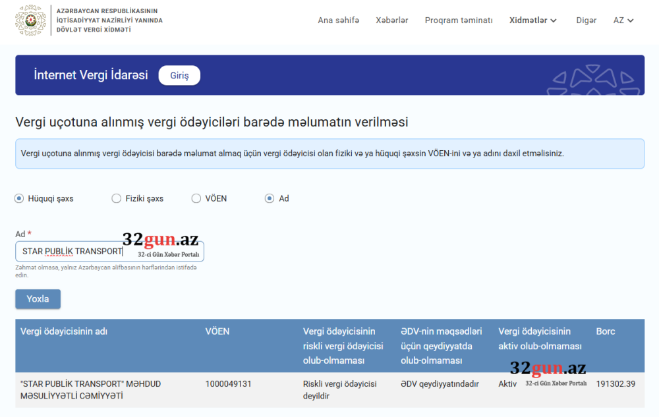The width and height of the screenshot is (659, 417).
Task: Open the AZ language selector
Action: 623,20
